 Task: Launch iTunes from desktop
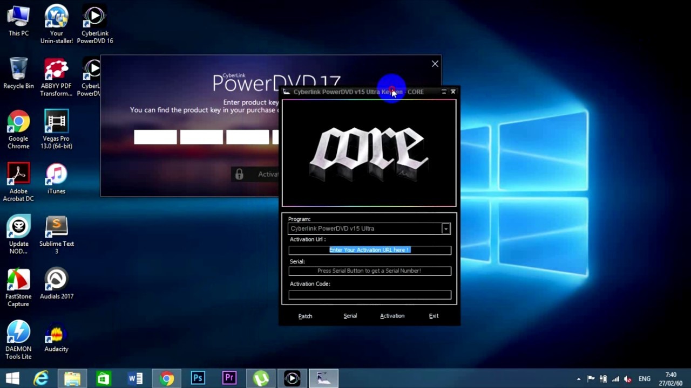point(56,178)
